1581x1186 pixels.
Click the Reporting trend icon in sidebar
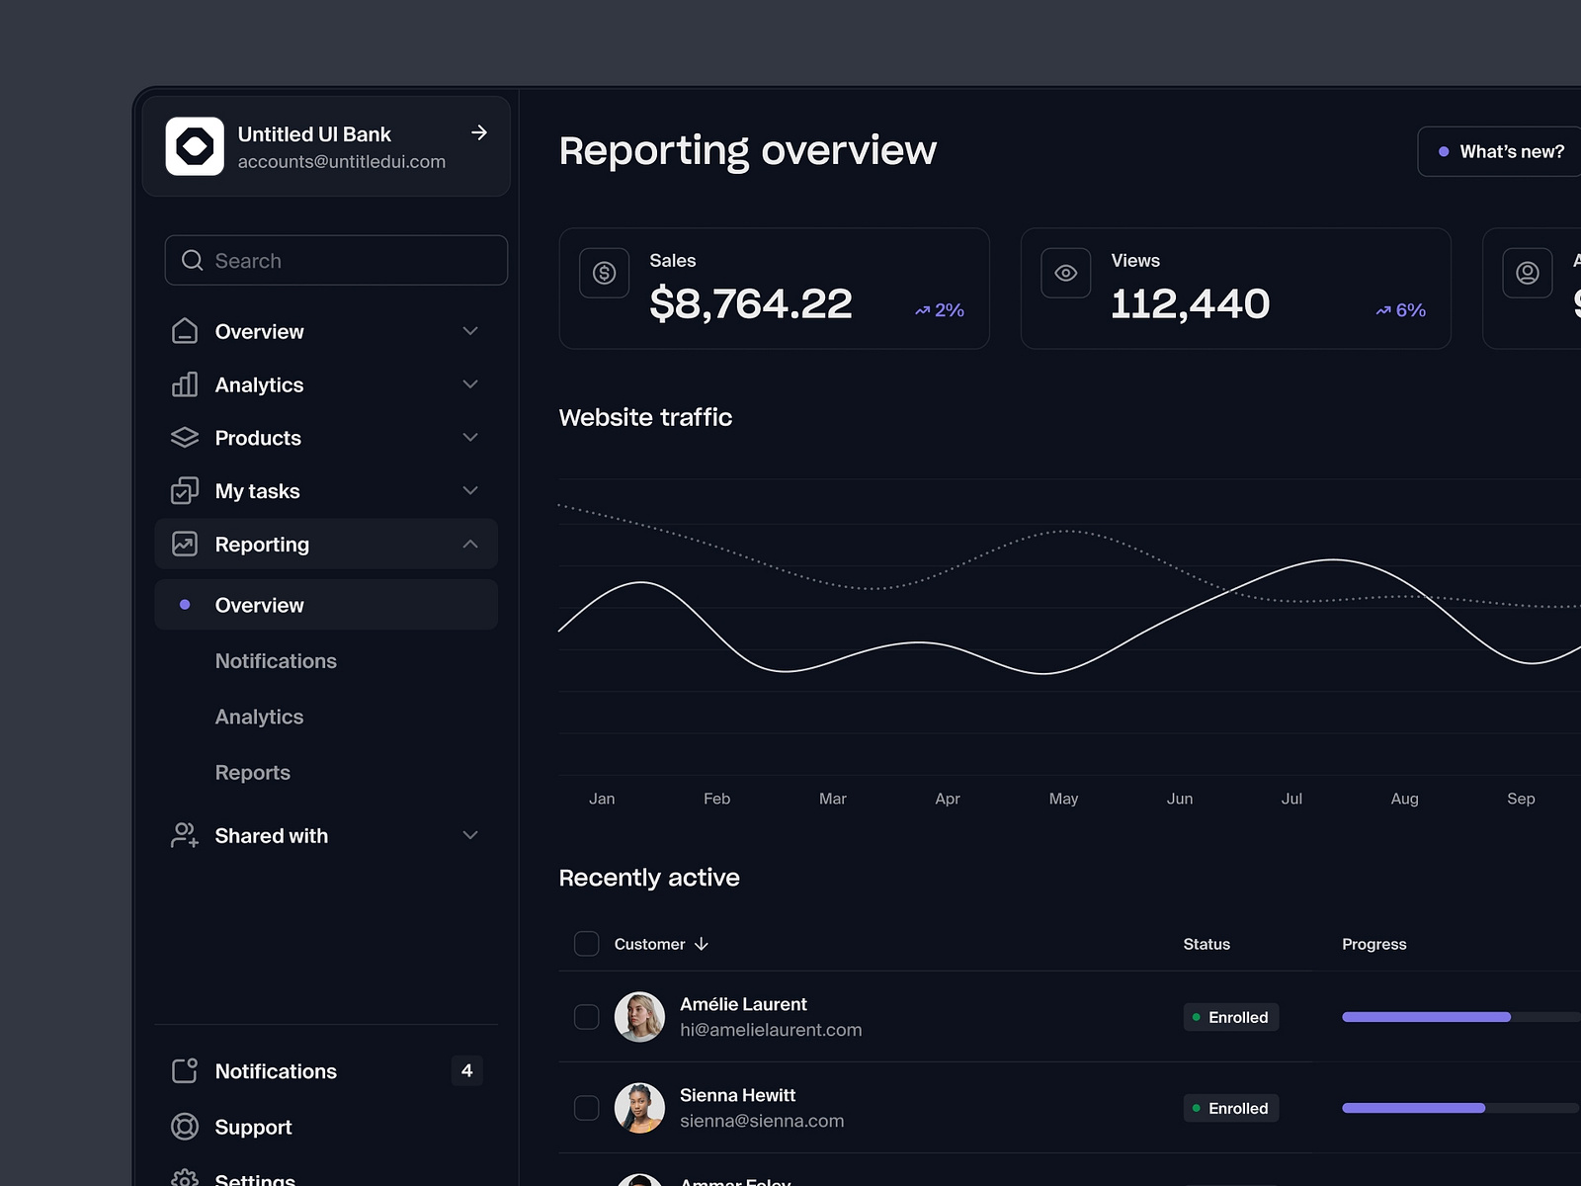point(185,544)
